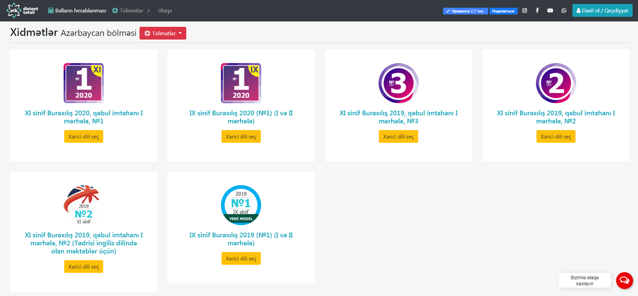Click the IX 2020 №1 exam badge
Image resolution: width=638 pixels, height=296 pixels.
coord(241,83)
